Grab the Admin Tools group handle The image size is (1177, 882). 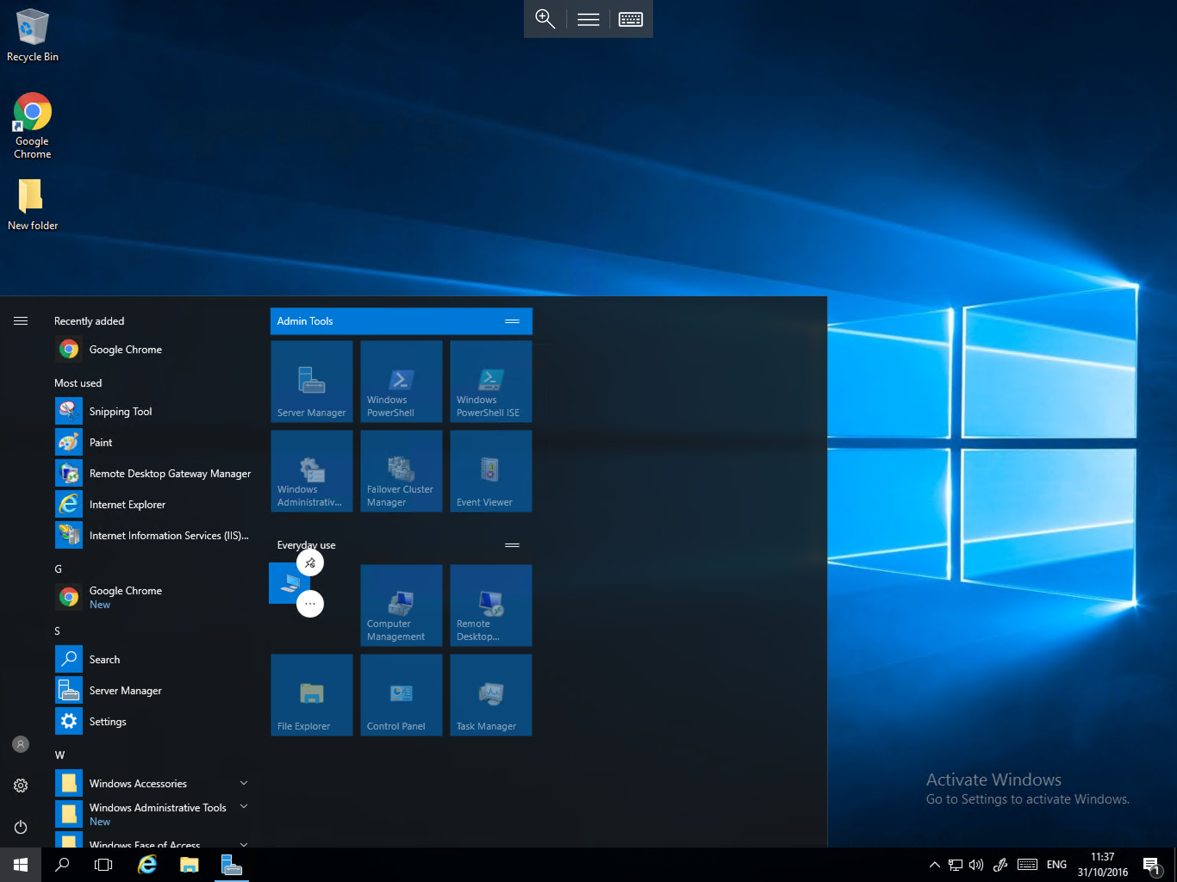pyautogui.click(x=512, y=321)
